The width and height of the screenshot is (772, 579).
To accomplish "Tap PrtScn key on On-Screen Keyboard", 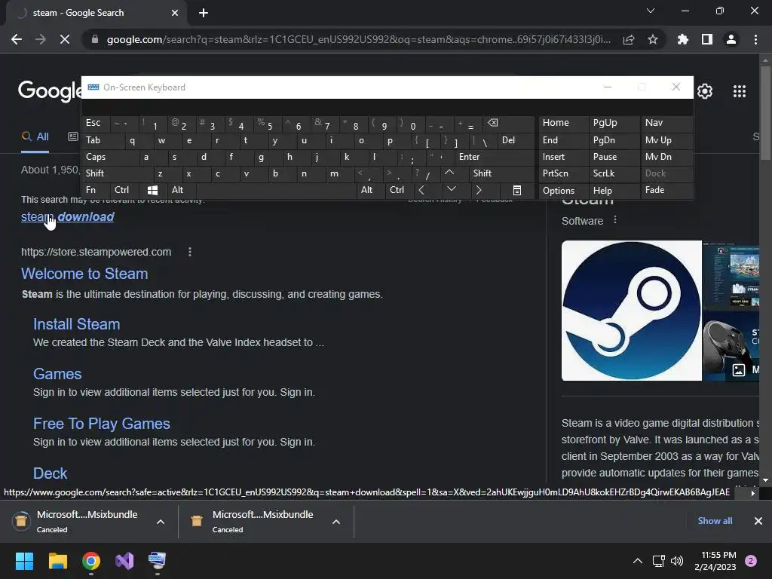I will coord(564,173).
